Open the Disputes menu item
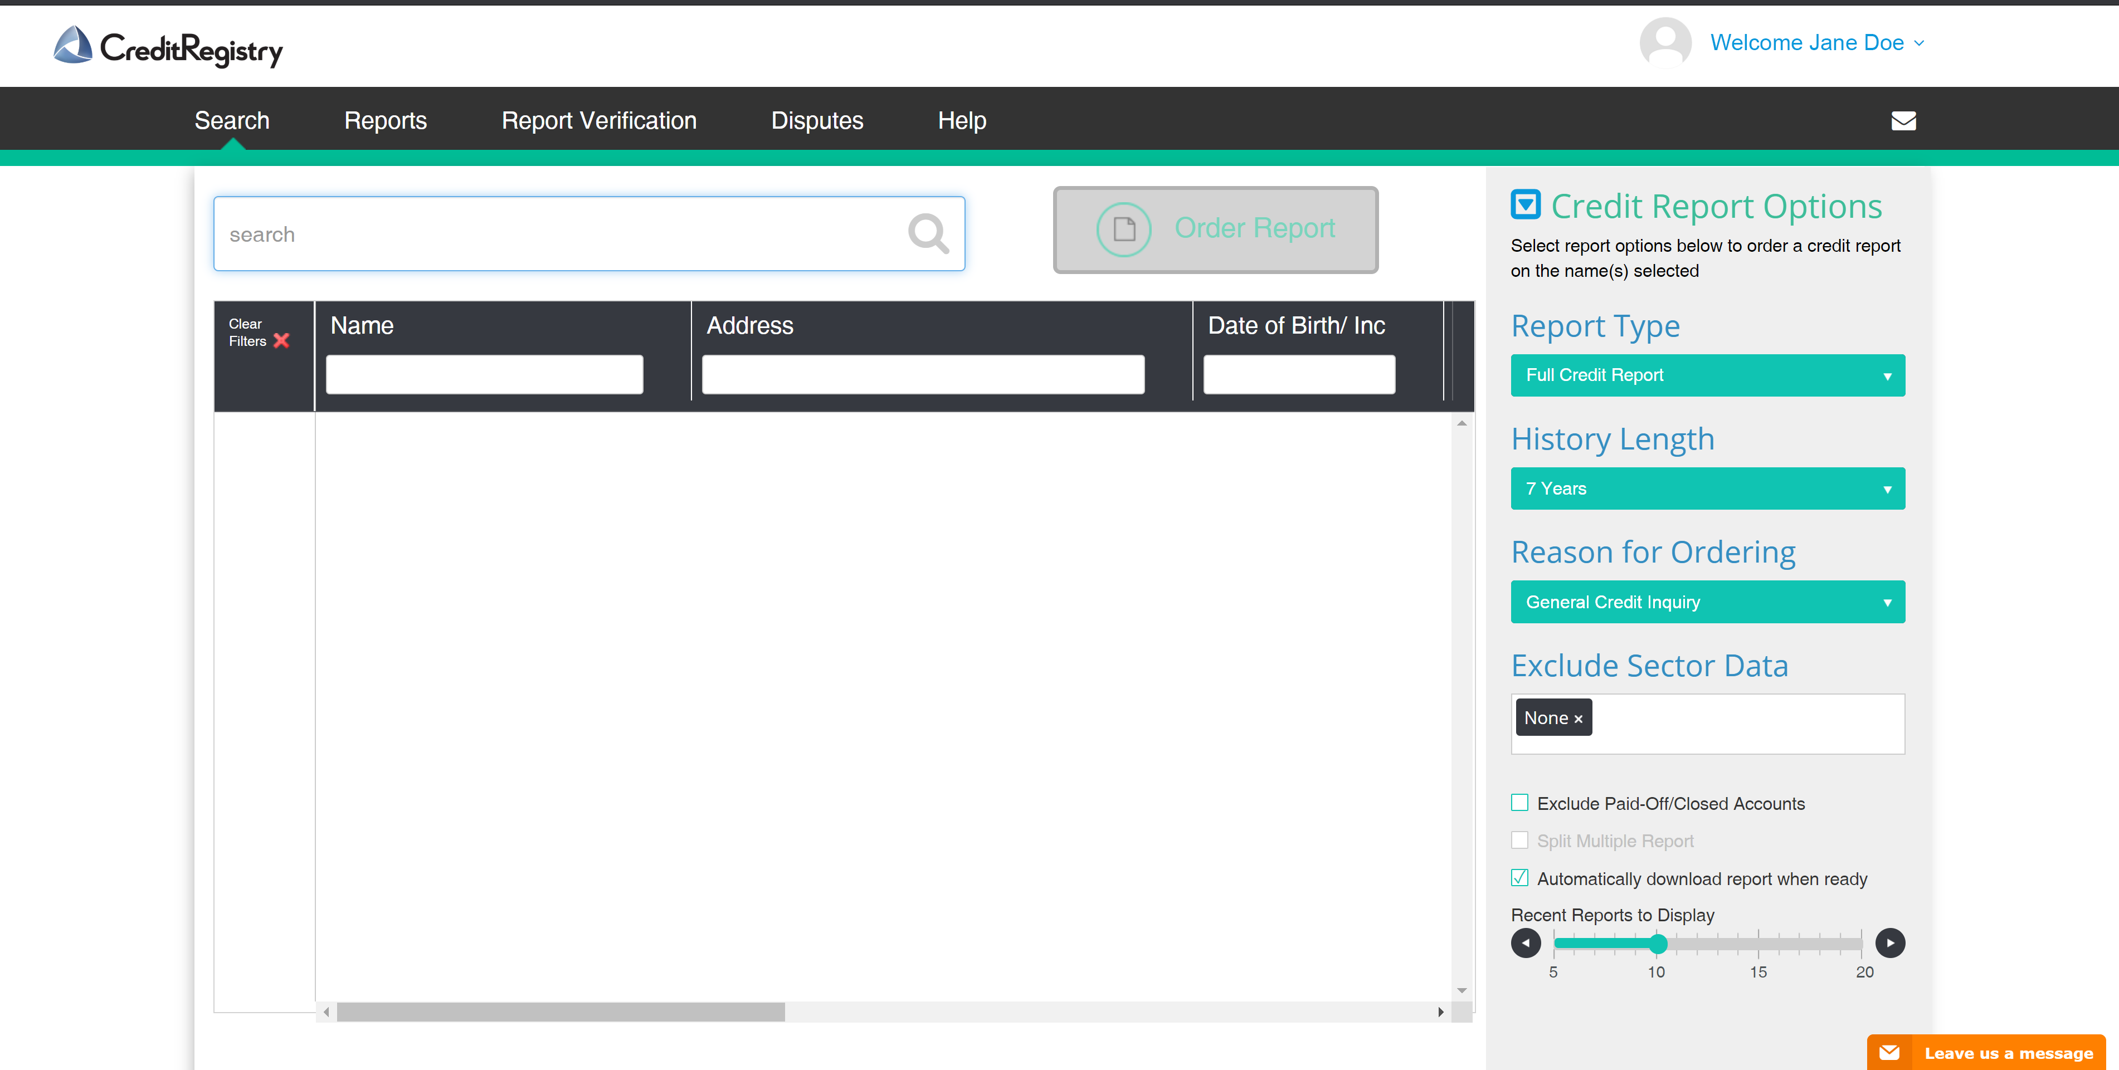 [816, 121]
